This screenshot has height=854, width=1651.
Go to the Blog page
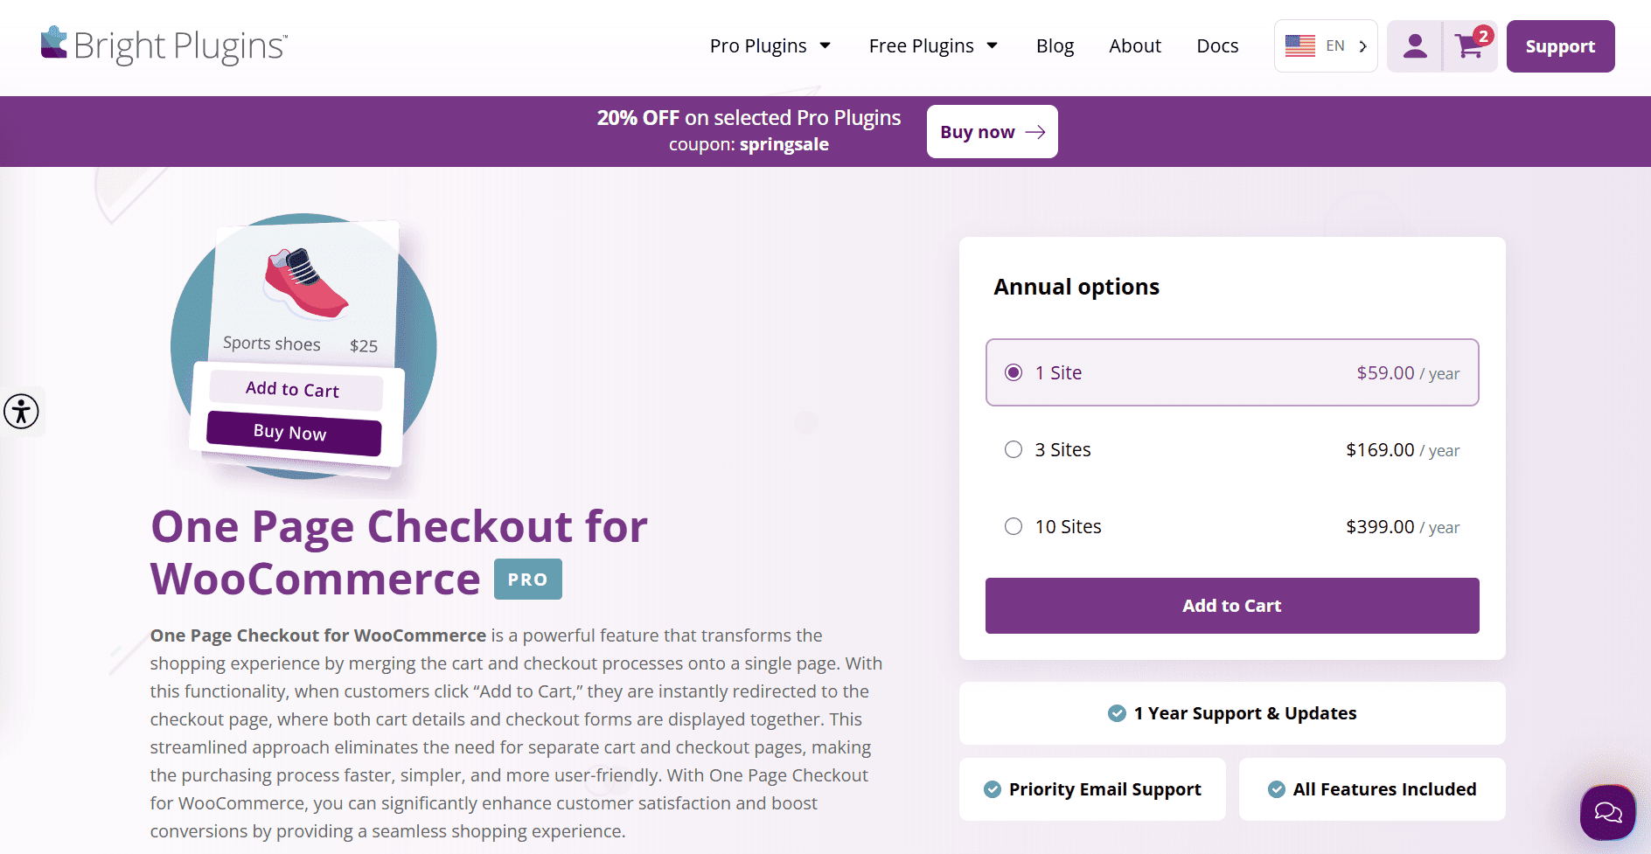1055,45
